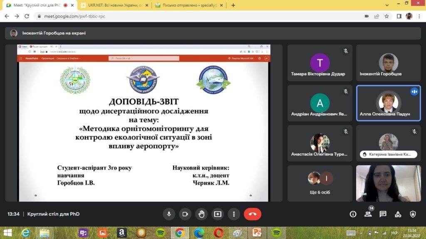Image resolution: width=426 pixels, height=239 pixels.
Task: Toggle the camera in Meet controls
Action: tap(185, 214)
